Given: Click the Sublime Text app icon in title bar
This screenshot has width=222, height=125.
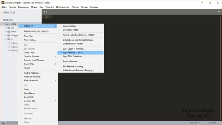Looking at the screenshot, I should (3, 2).
